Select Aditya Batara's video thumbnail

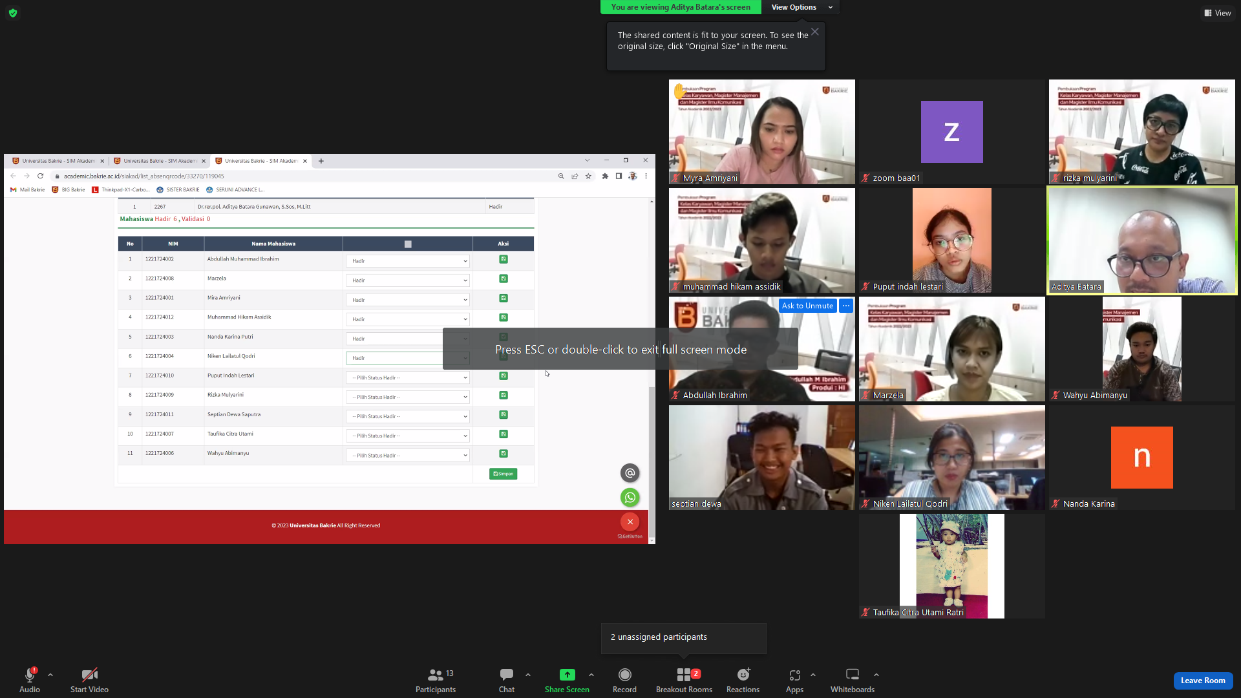pyautogui.click(x=1142, y=240)
